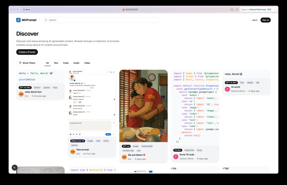Click the orange User avatar on New prompt
The width and height of the screenshot is (287, 185).
[73, 151]
